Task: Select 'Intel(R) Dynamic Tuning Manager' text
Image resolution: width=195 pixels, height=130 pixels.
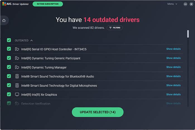Action: 44,67
